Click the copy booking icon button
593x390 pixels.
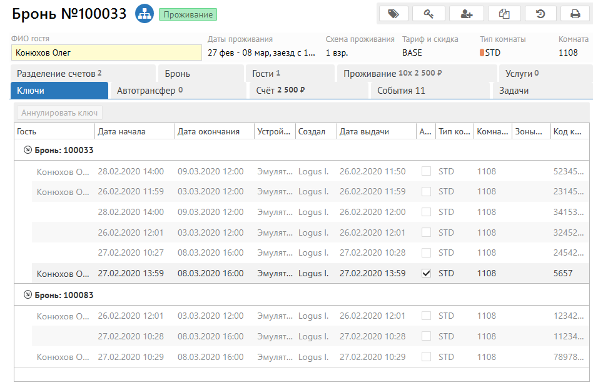[x=504, y=14]
